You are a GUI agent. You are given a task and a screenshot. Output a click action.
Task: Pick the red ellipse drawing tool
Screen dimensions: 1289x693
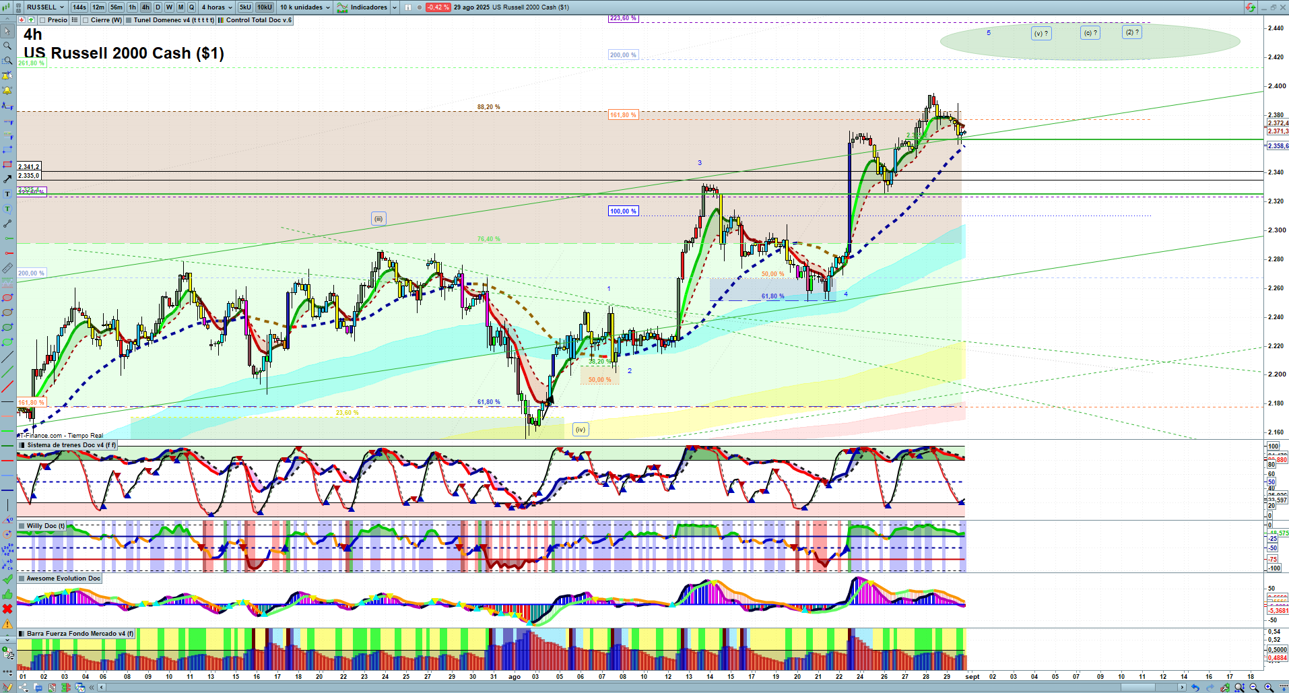tap(7, 298)
